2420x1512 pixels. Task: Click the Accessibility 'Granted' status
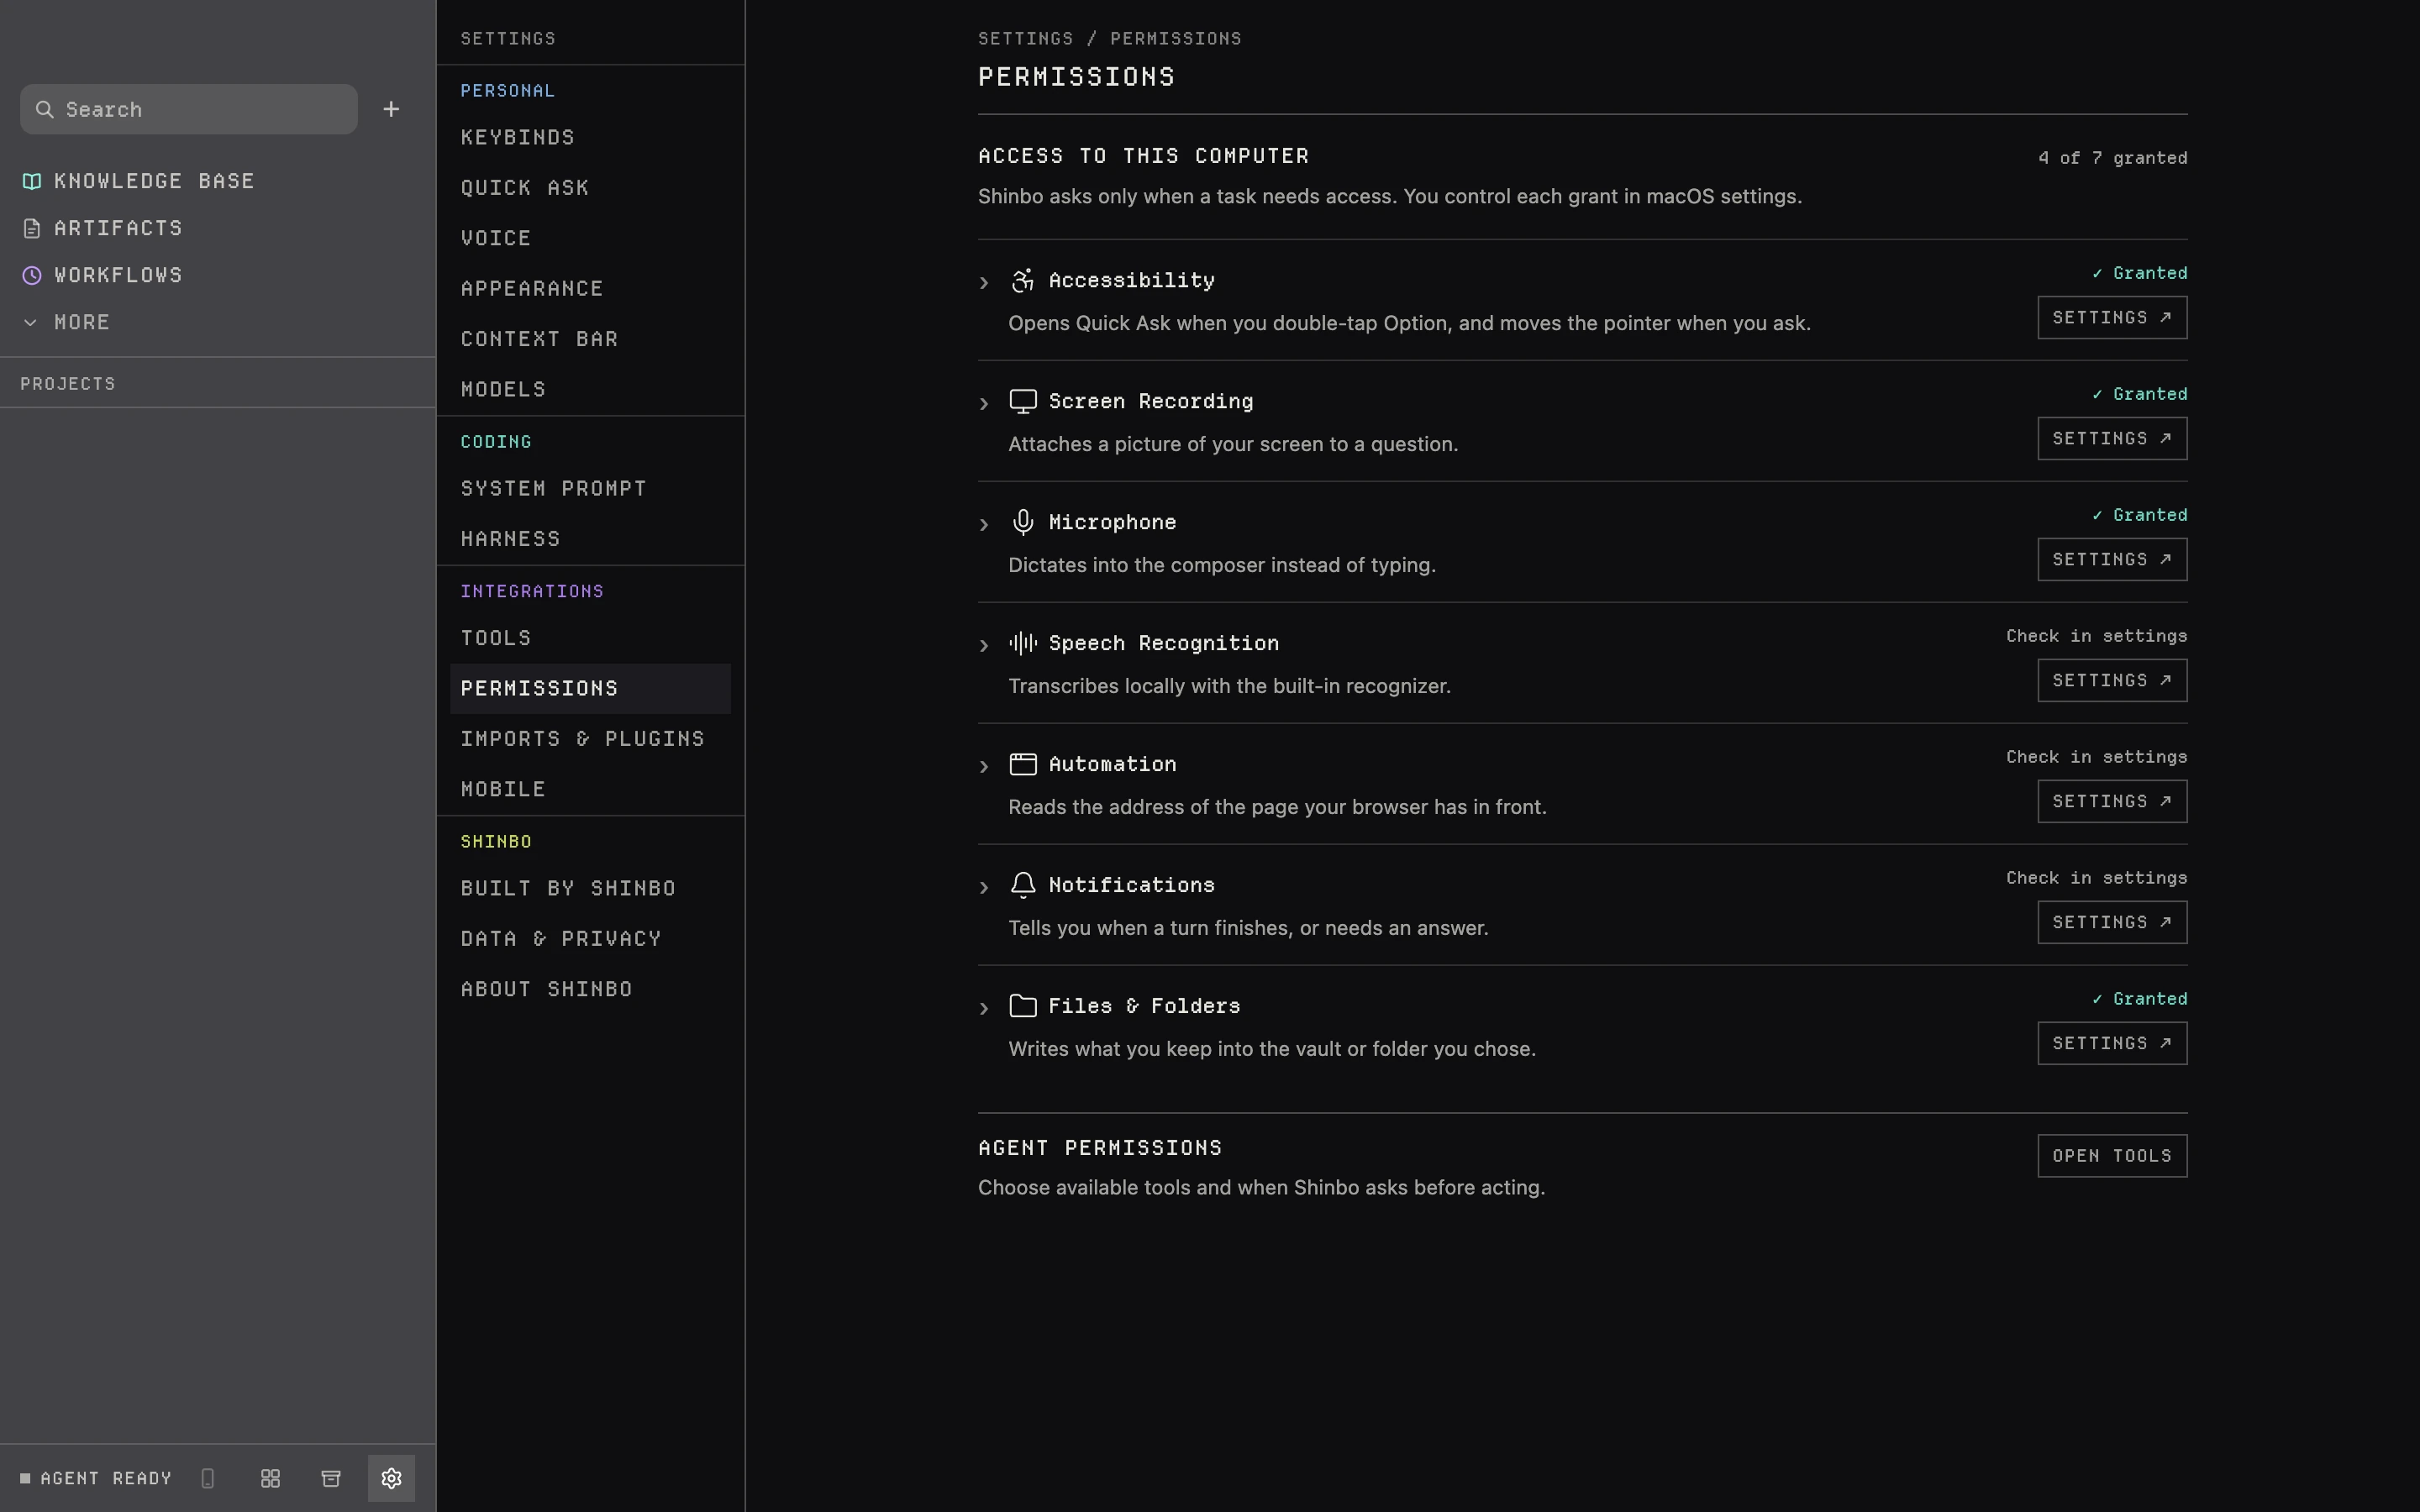coord(2139,273)
